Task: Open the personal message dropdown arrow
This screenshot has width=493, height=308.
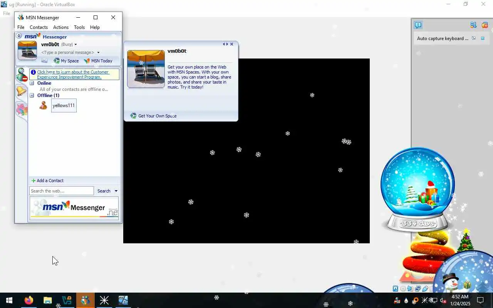Action: 98,52
